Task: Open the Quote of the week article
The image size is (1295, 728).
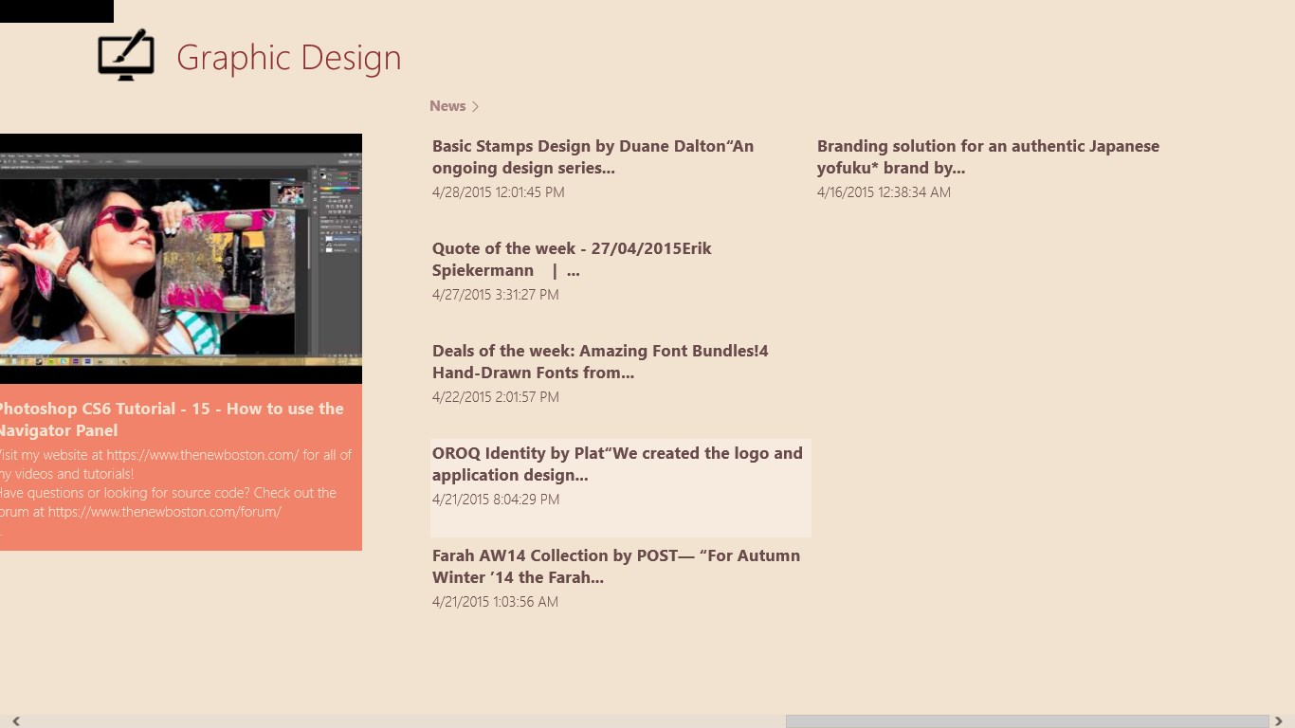Action: [572, 259]
